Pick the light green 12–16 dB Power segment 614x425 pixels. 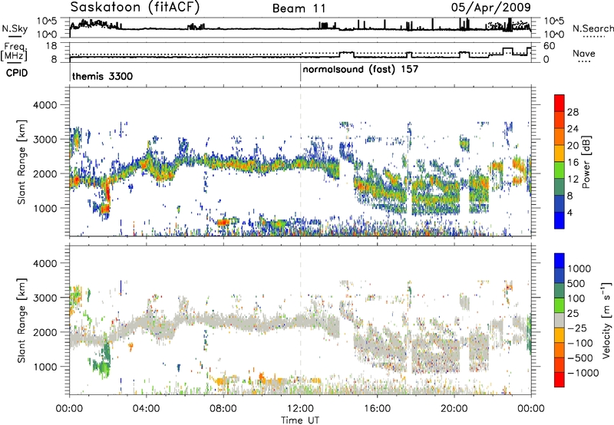pos(560,170)
